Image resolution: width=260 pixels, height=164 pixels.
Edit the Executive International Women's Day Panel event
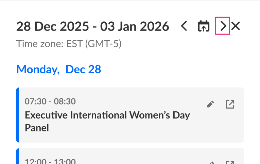tap(211, 105)
